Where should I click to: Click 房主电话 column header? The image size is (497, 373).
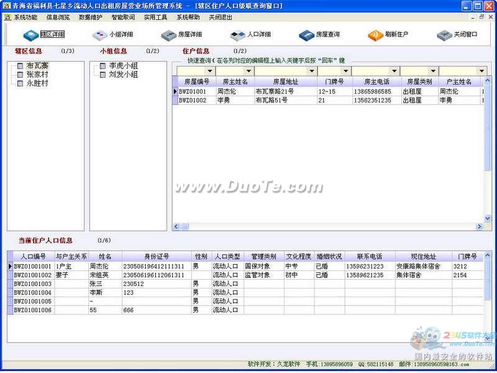[x=376, y=81]
